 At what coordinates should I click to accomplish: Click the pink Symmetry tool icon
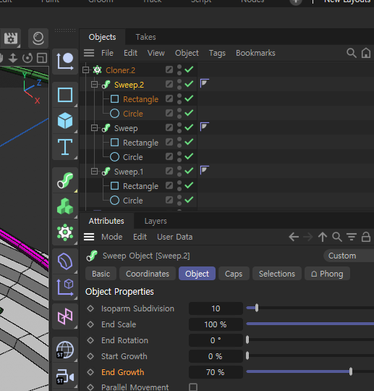65,316
